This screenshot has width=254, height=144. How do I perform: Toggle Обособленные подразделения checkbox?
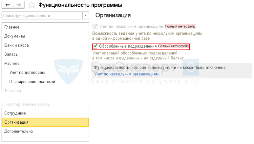[x=95, y=46]
